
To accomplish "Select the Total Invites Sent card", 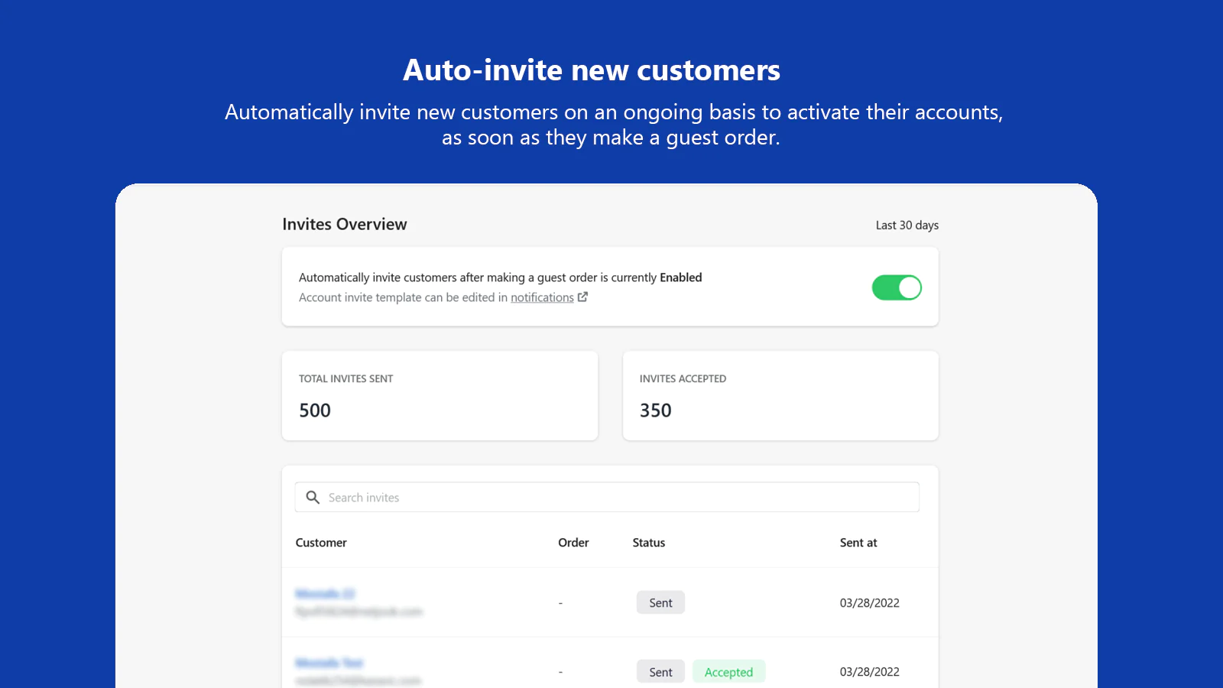I will pyautogui.click(x=440, y=396).
